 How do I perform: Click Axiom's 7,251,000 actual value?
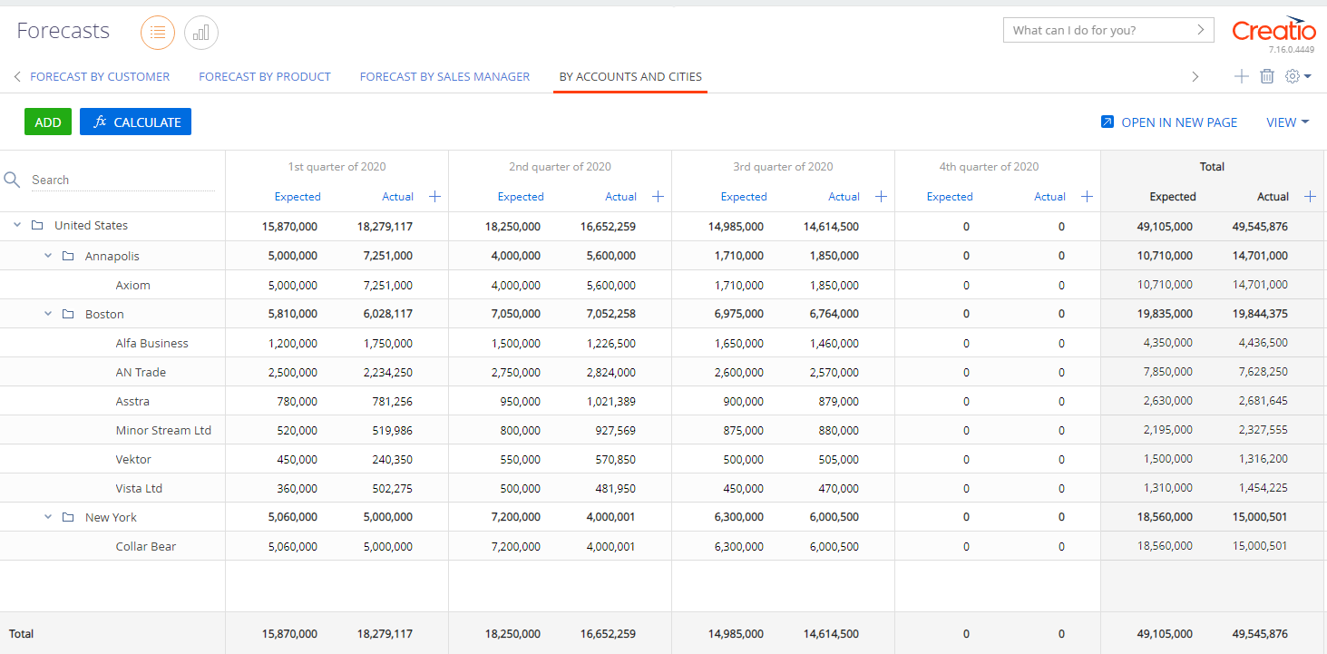pos(387,285)
